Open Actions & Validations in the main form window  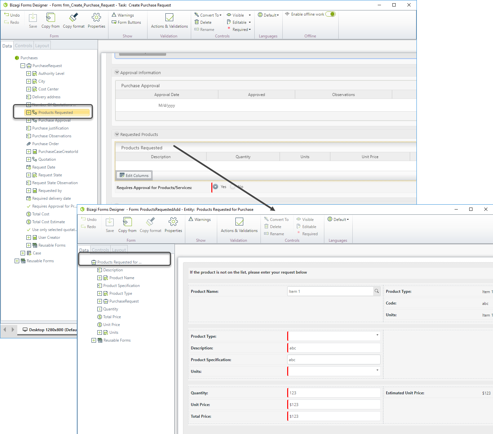point(169,21)
